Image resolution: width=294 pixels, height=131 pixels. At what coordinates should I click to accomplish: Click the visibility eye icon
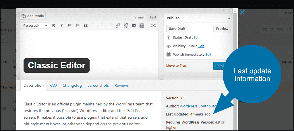click(169, 46)
